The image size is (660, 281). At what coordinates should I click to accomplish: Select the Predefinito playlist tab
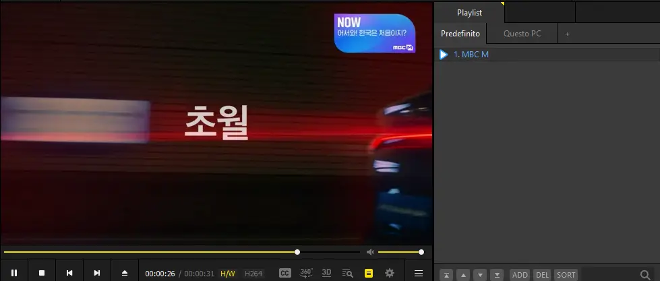[x=460, y=34]
